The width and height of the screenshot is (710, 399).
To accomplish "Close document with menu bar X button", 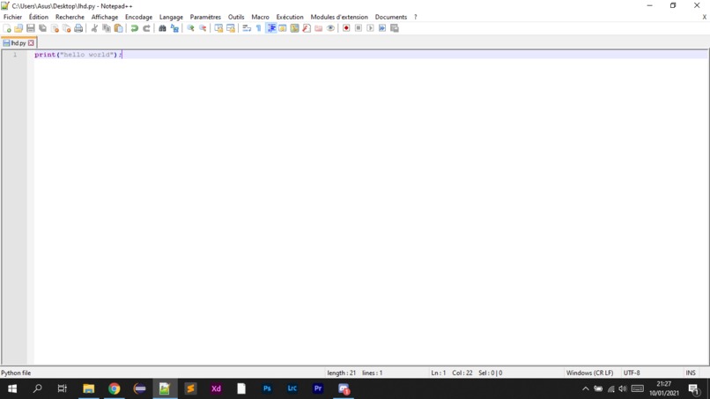I will [704, 17].
